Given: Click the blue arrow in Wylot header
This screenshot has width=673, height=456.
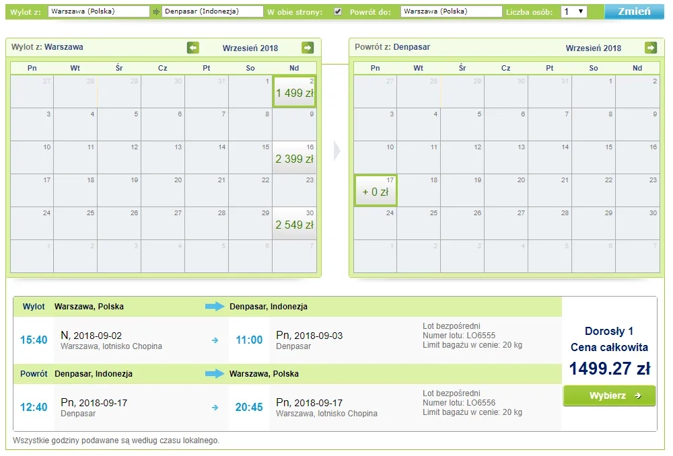Looking at the screenshot, I should [215, 307].
